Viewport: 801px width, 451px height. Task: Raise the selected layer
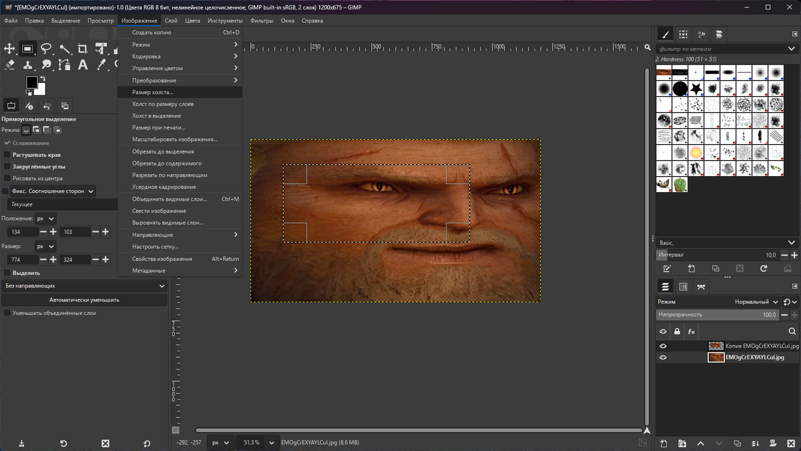700,443
